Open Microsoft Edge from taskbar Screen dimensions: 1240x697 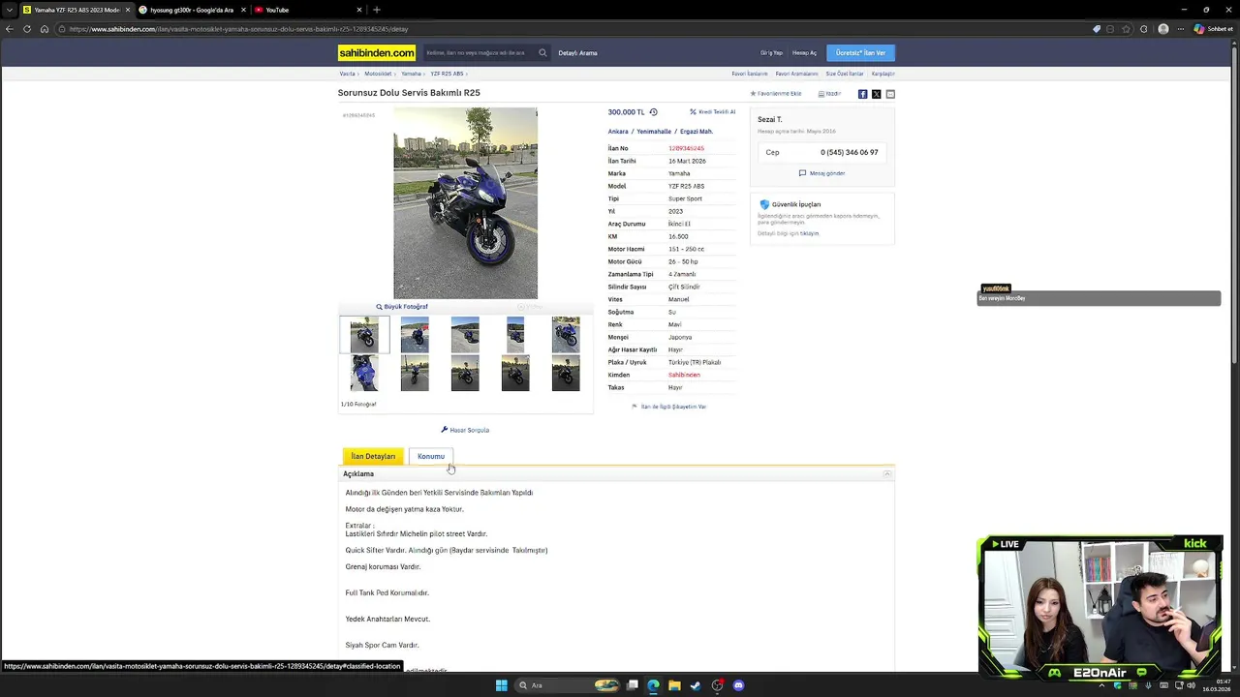point(653,685)
